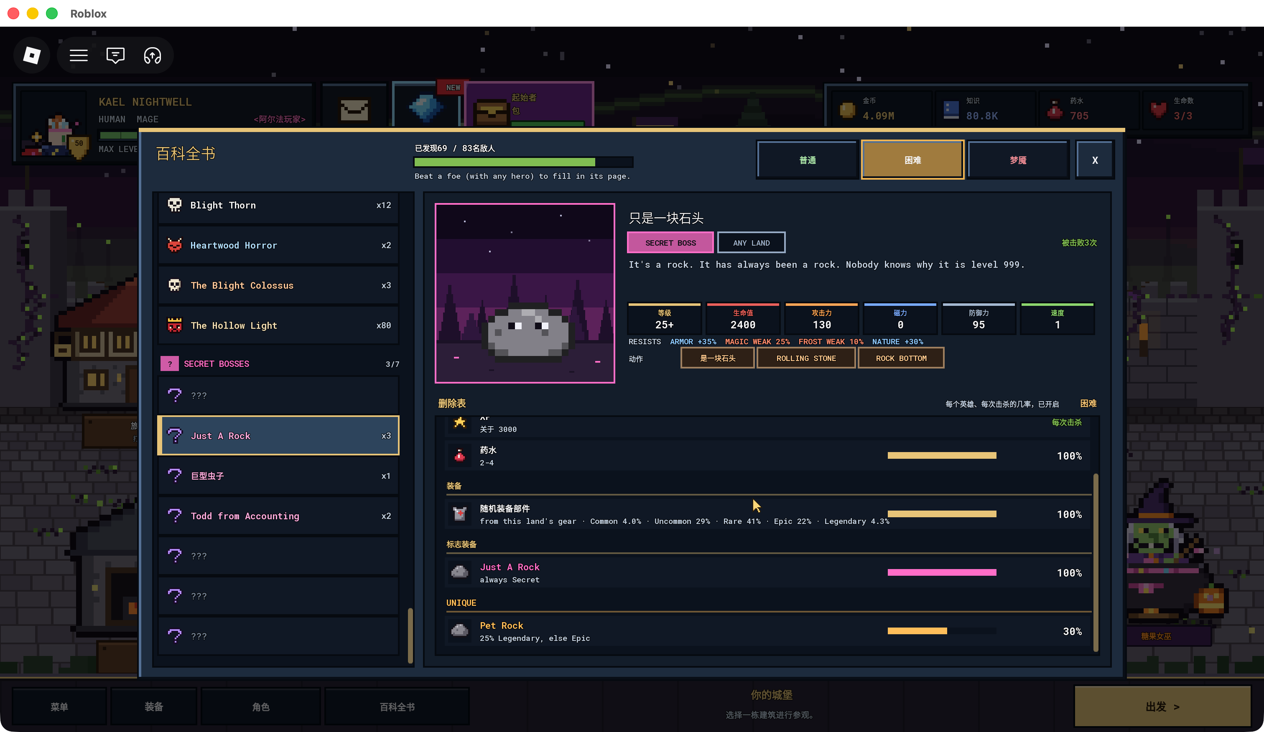Switch to 梦魇 difficulty tab
This screenshot has height=732, width=1264.
click(x=1018, y=160)
